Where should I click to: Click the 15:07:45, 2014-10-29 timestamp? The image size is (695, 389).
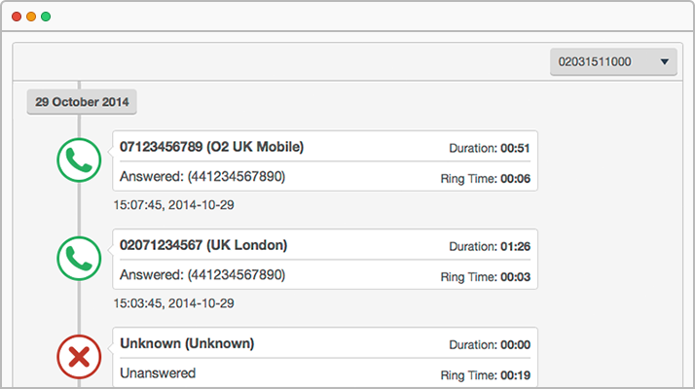pos(173,205)
